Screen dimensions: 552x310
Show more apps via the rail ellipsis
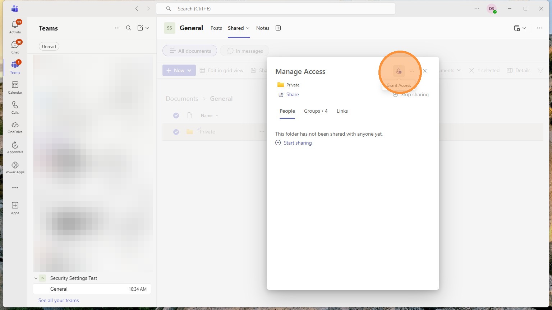(x=15, y=188)
